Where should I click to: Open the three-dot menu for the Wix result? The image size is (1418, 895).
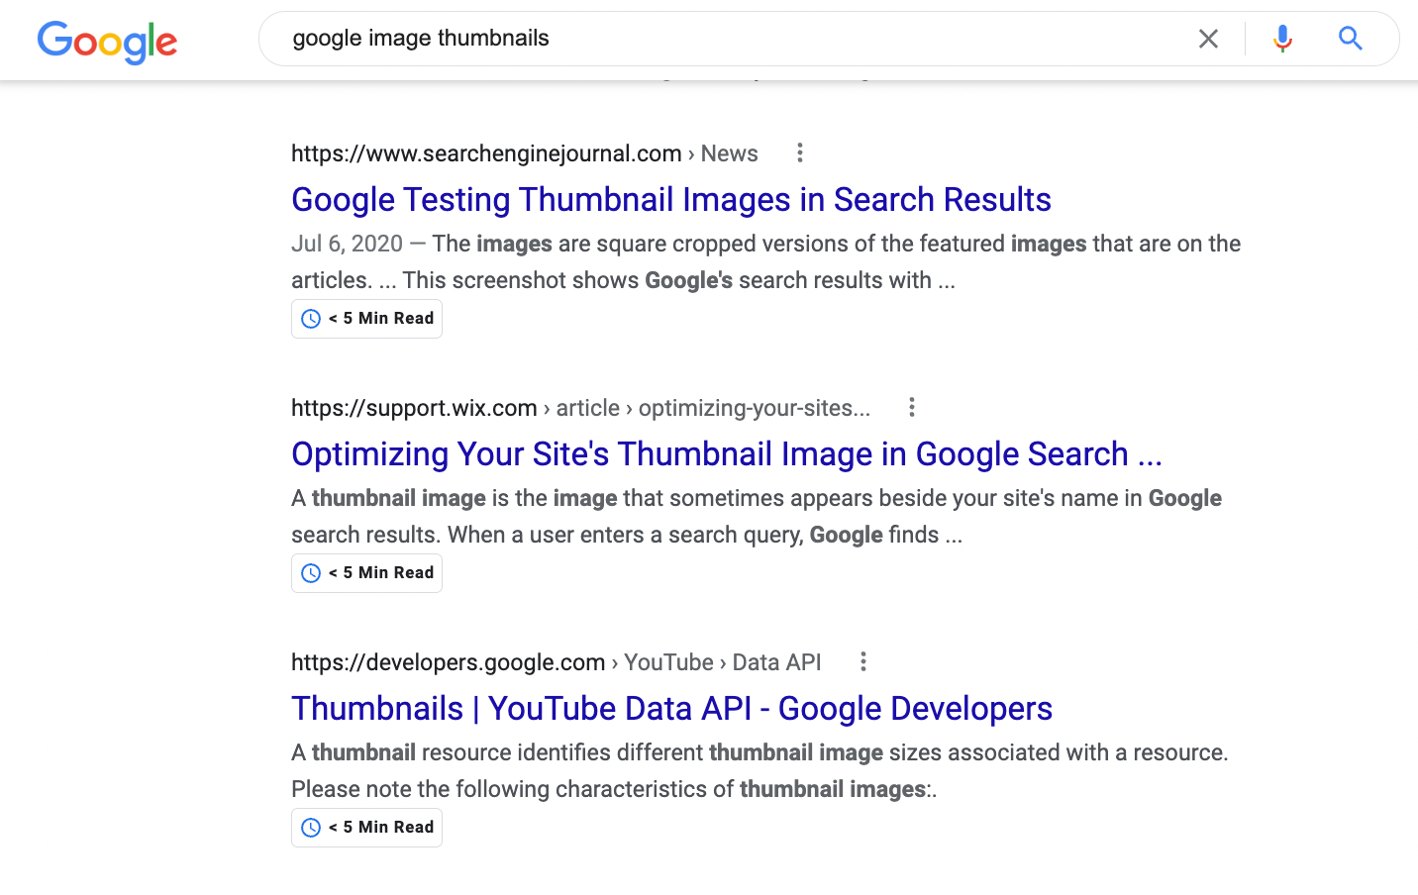(x=911, y=407)
